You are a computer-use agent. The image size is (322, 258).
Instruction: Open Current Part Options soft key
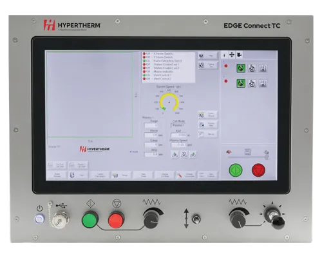tap(100, 175)
